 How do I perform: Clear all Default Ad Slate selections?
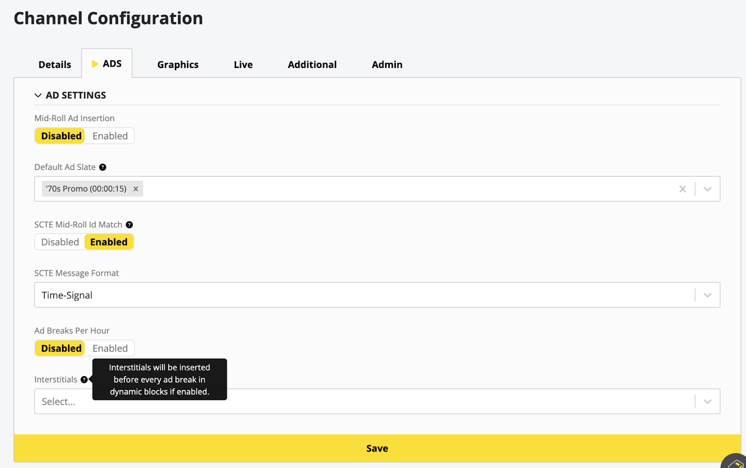[x=682, y=189]
